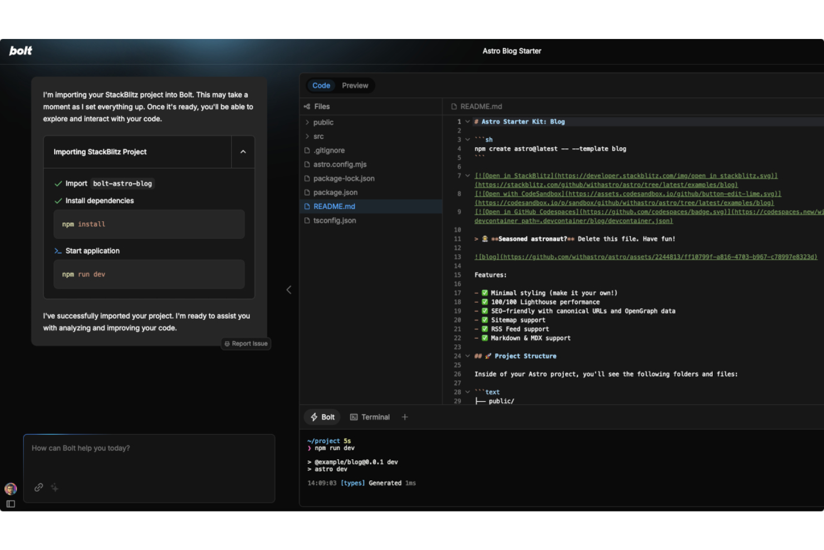Screen dimensions: 824x550
Task: Click the 'Features:' line in editor
Action: [491, 275]
